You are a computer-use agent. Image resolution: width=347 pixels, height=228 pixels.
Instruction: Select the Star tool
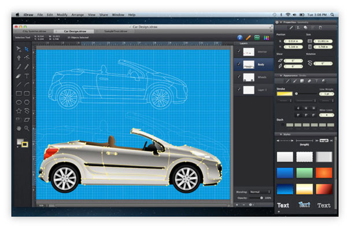click(x=19, y=111)
